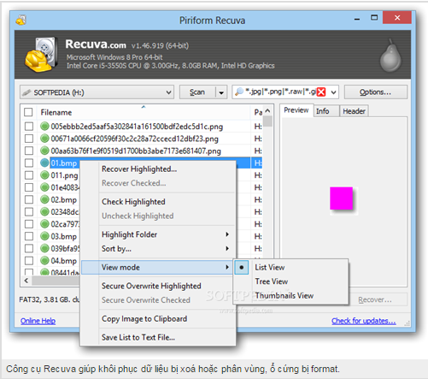Click the magnifier icon in filter box

point(239,92)
